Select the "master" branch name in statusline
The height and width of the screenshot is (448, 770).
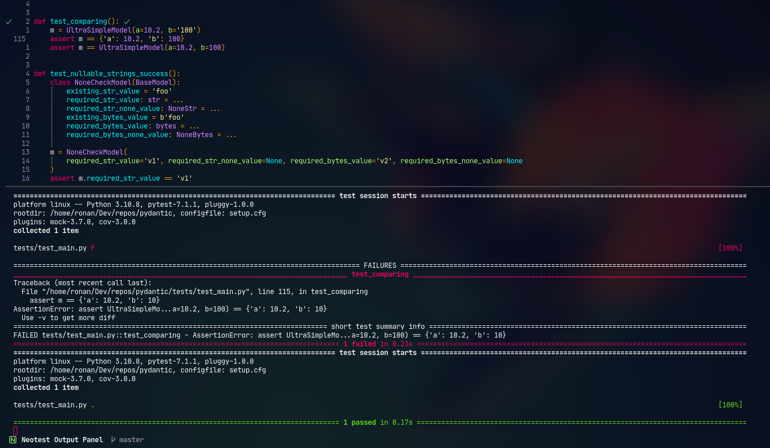pos(131,440)
